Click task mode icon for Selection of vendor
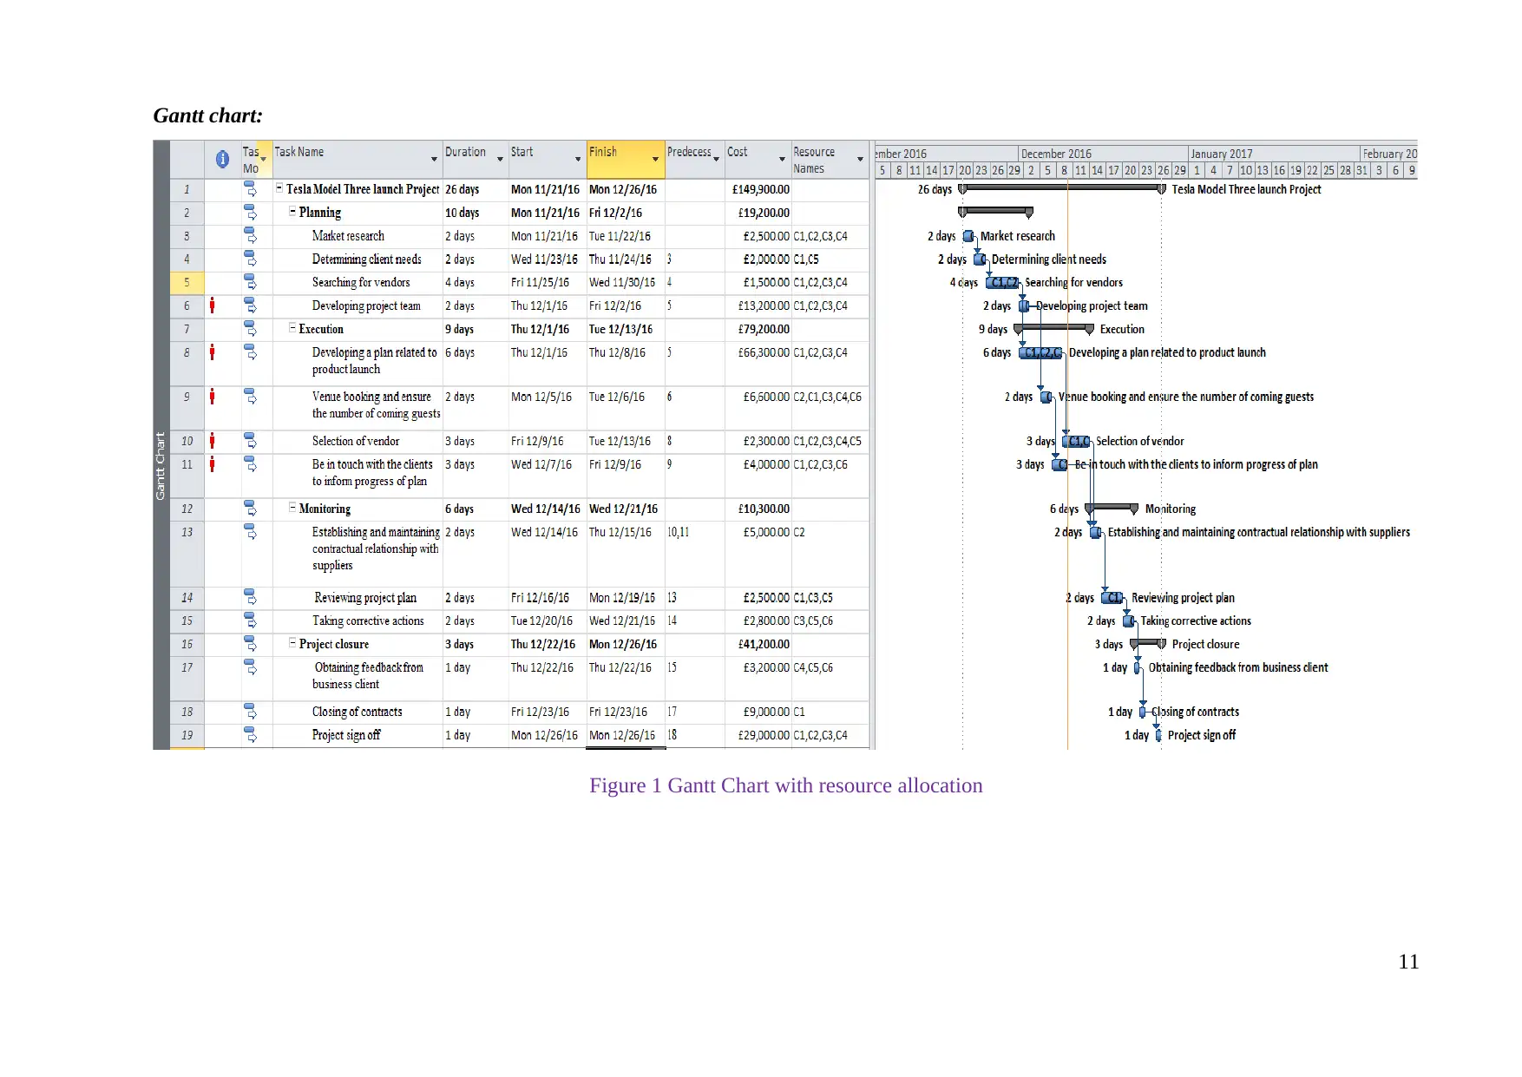Screen dimensions: 1522x1077 pos(250,441)
